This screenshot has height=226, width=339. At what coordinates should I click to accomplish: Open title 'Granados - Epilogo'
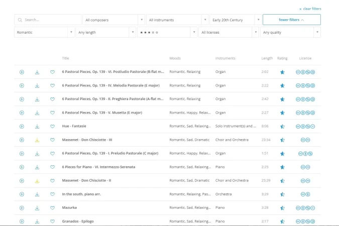click(x=78, y=221)
